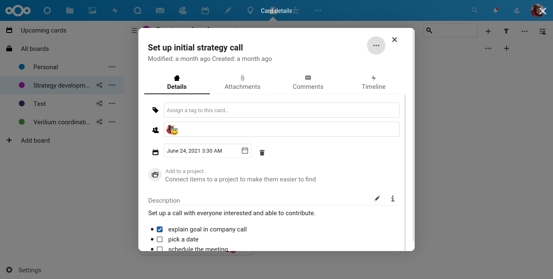Image resolution: width=553 pixels, height=279 pixels.
Task: Click the Add to a project icon
Action: (x=155, y=175)
